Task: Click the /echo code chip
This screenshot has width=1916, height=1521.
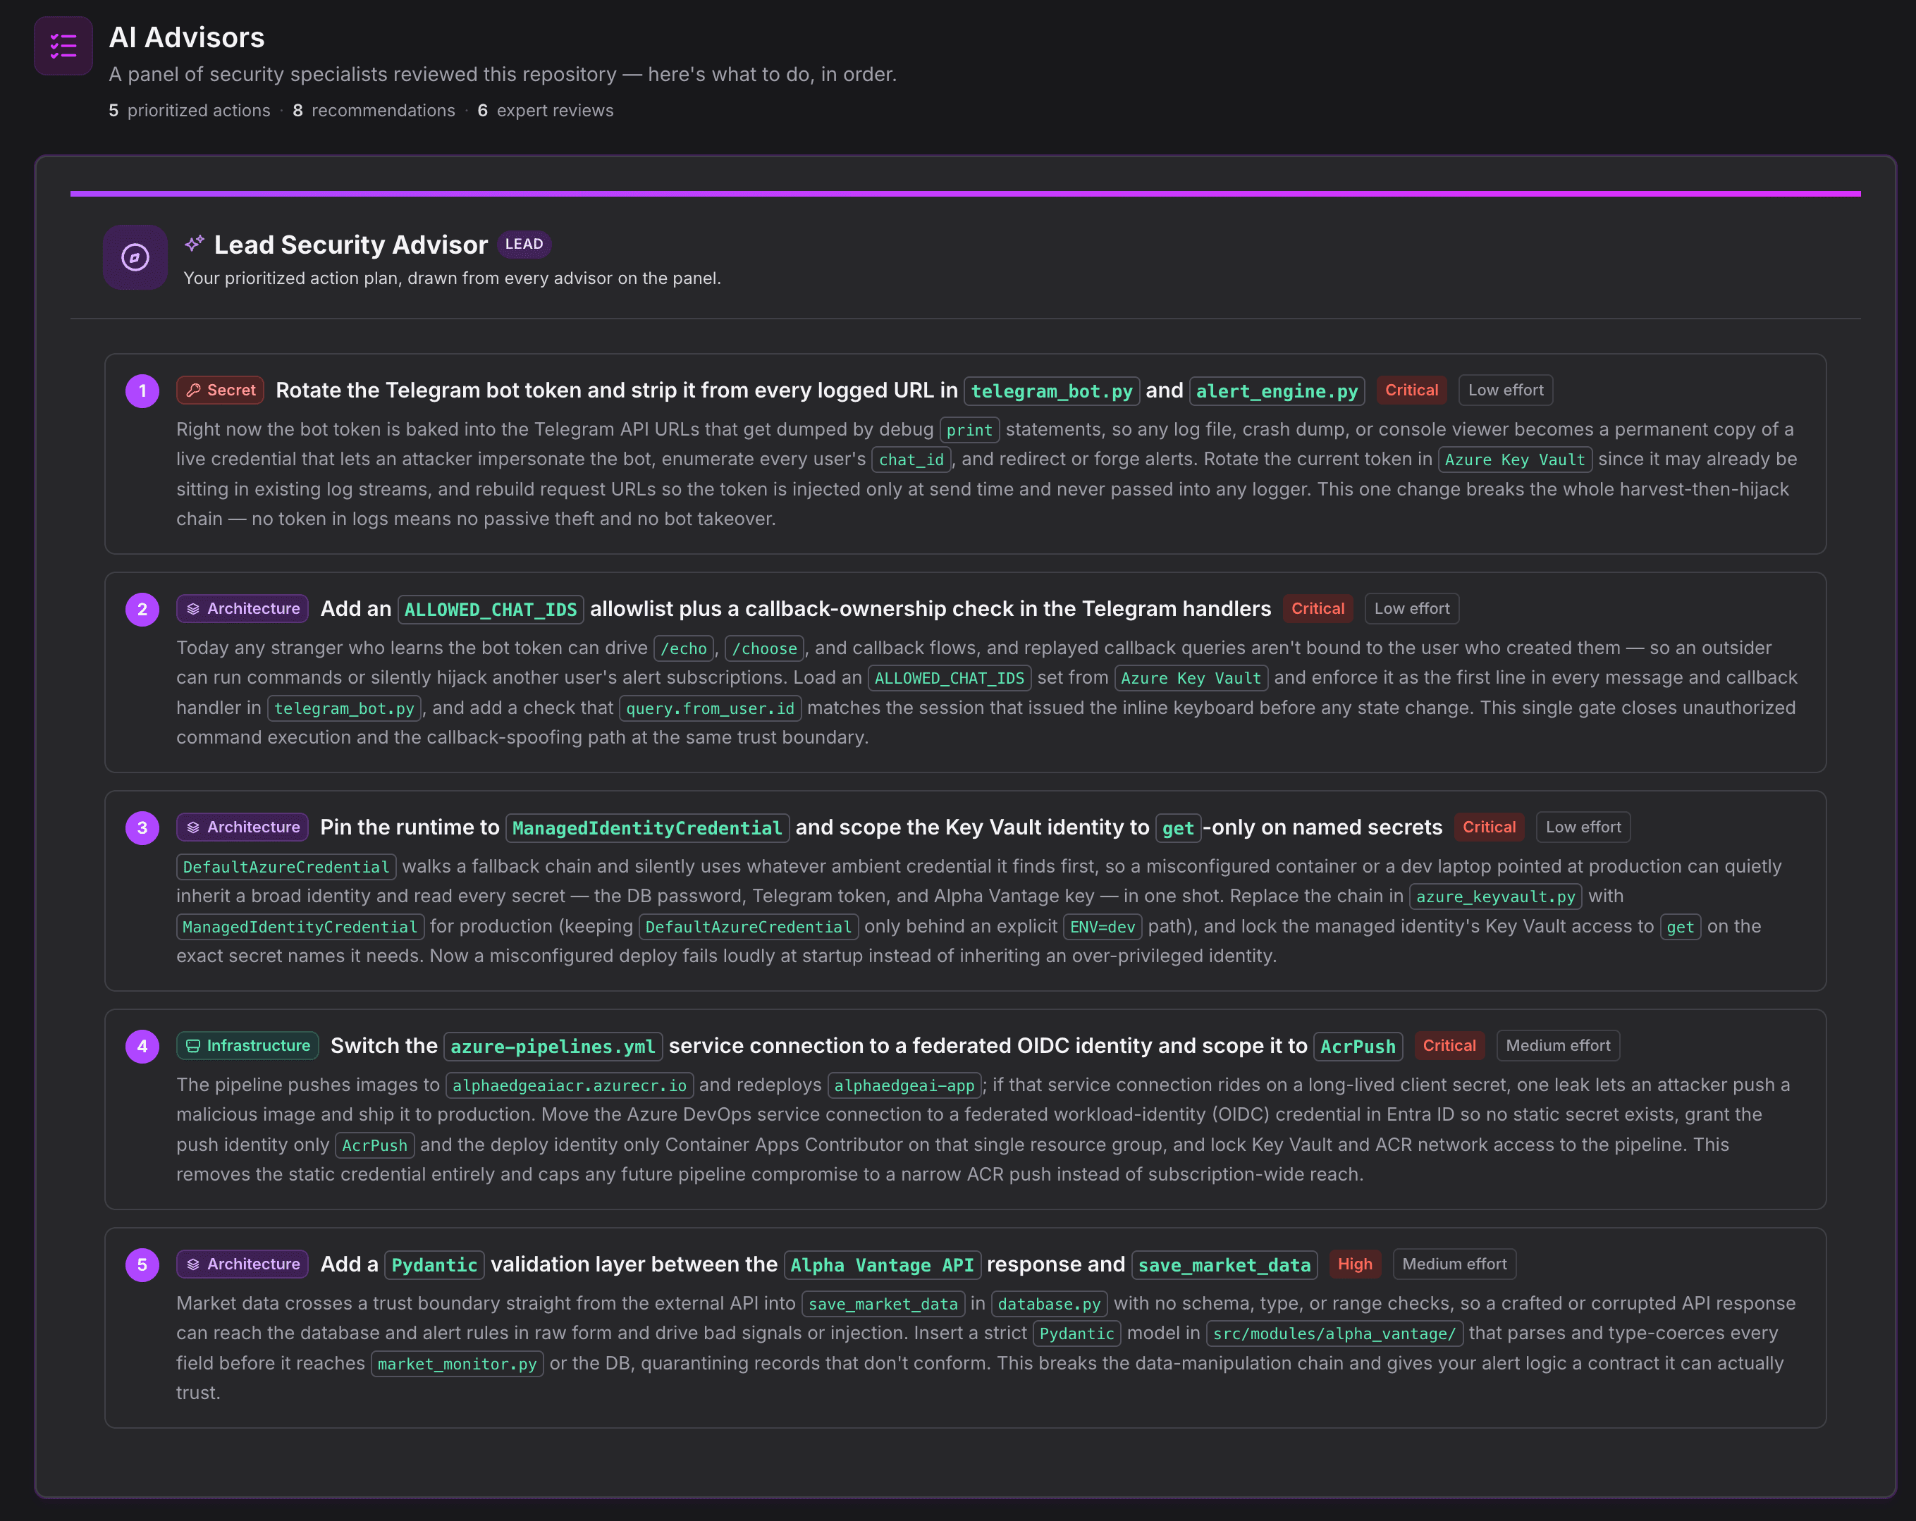Action: [683, 648]
